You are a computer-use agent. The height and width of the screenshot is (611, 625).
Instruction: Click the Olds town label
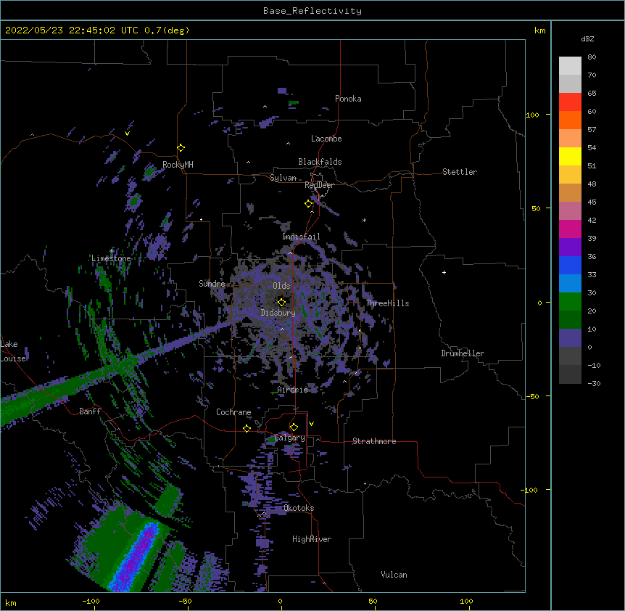click(281, 286)
